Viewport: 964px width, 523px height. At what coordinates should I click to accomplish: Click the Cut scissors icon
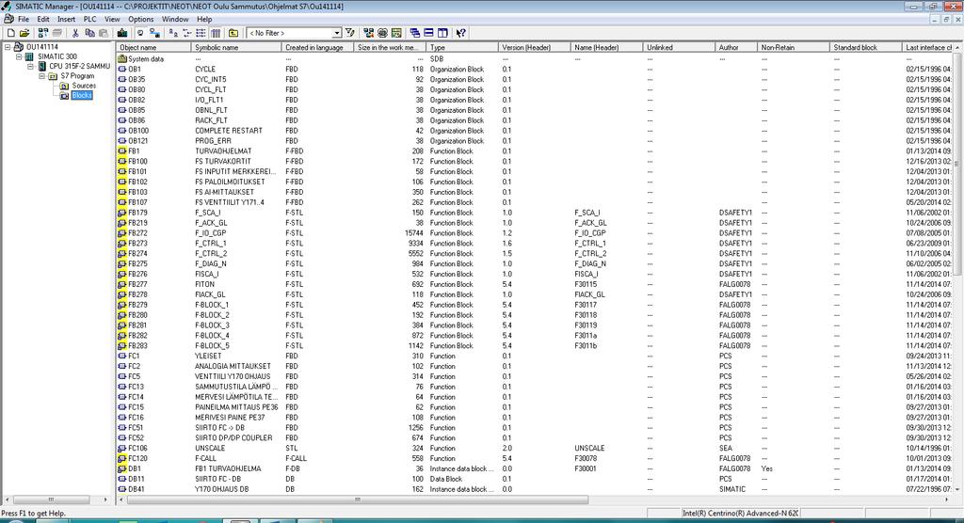[75, 33]
